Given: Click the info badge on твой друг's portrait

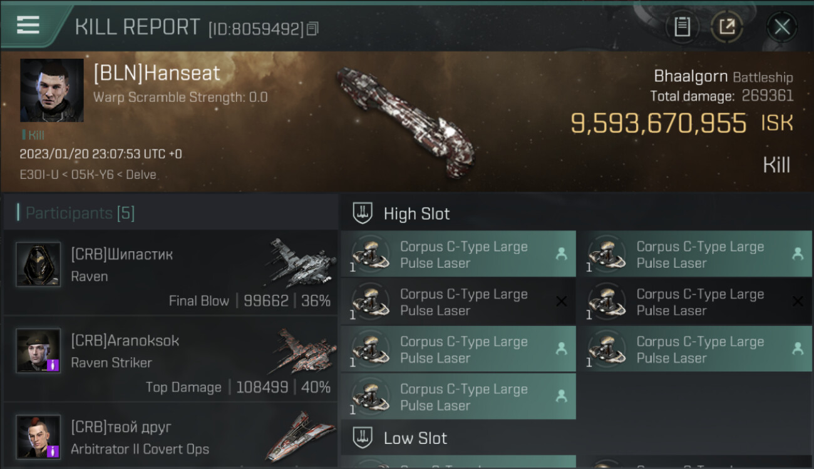Looking at the screenshot, I should [53, 450].
